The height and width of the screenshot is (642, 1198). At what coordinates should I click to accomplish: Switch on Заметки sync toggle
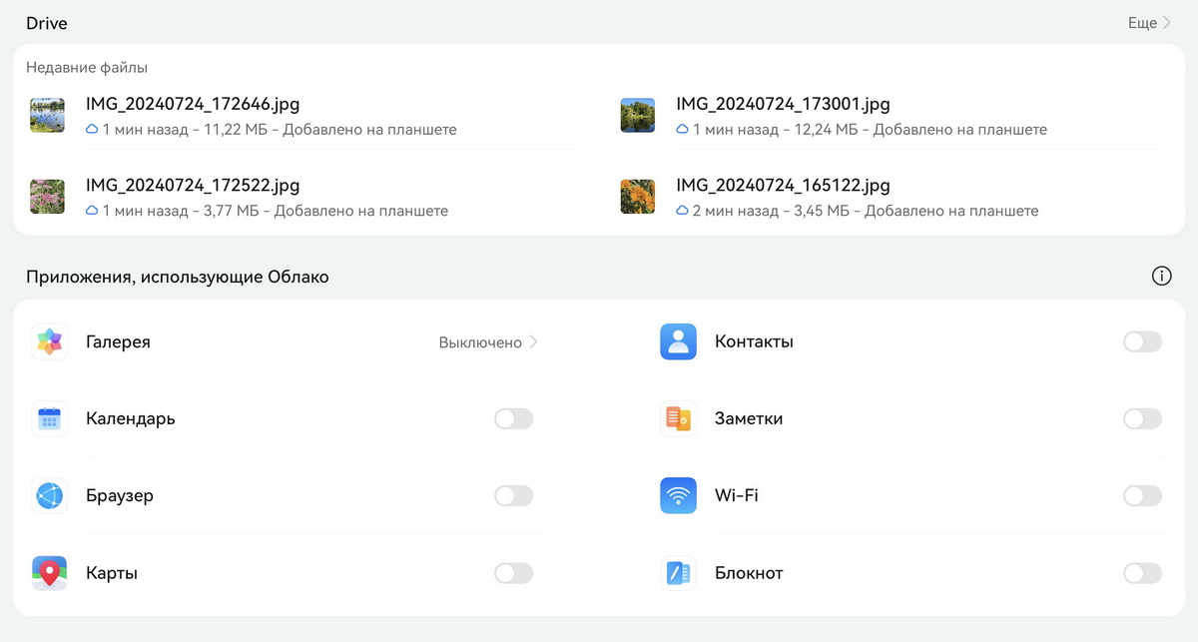coord(1142,419)
